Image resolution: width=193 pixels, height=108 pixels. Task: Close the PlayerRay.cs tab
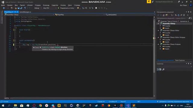point(17,12)
